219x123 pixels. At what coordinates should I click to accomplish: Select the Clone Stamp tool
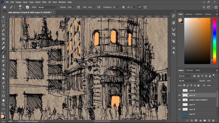pyautogui.click(x=3, y=56)
